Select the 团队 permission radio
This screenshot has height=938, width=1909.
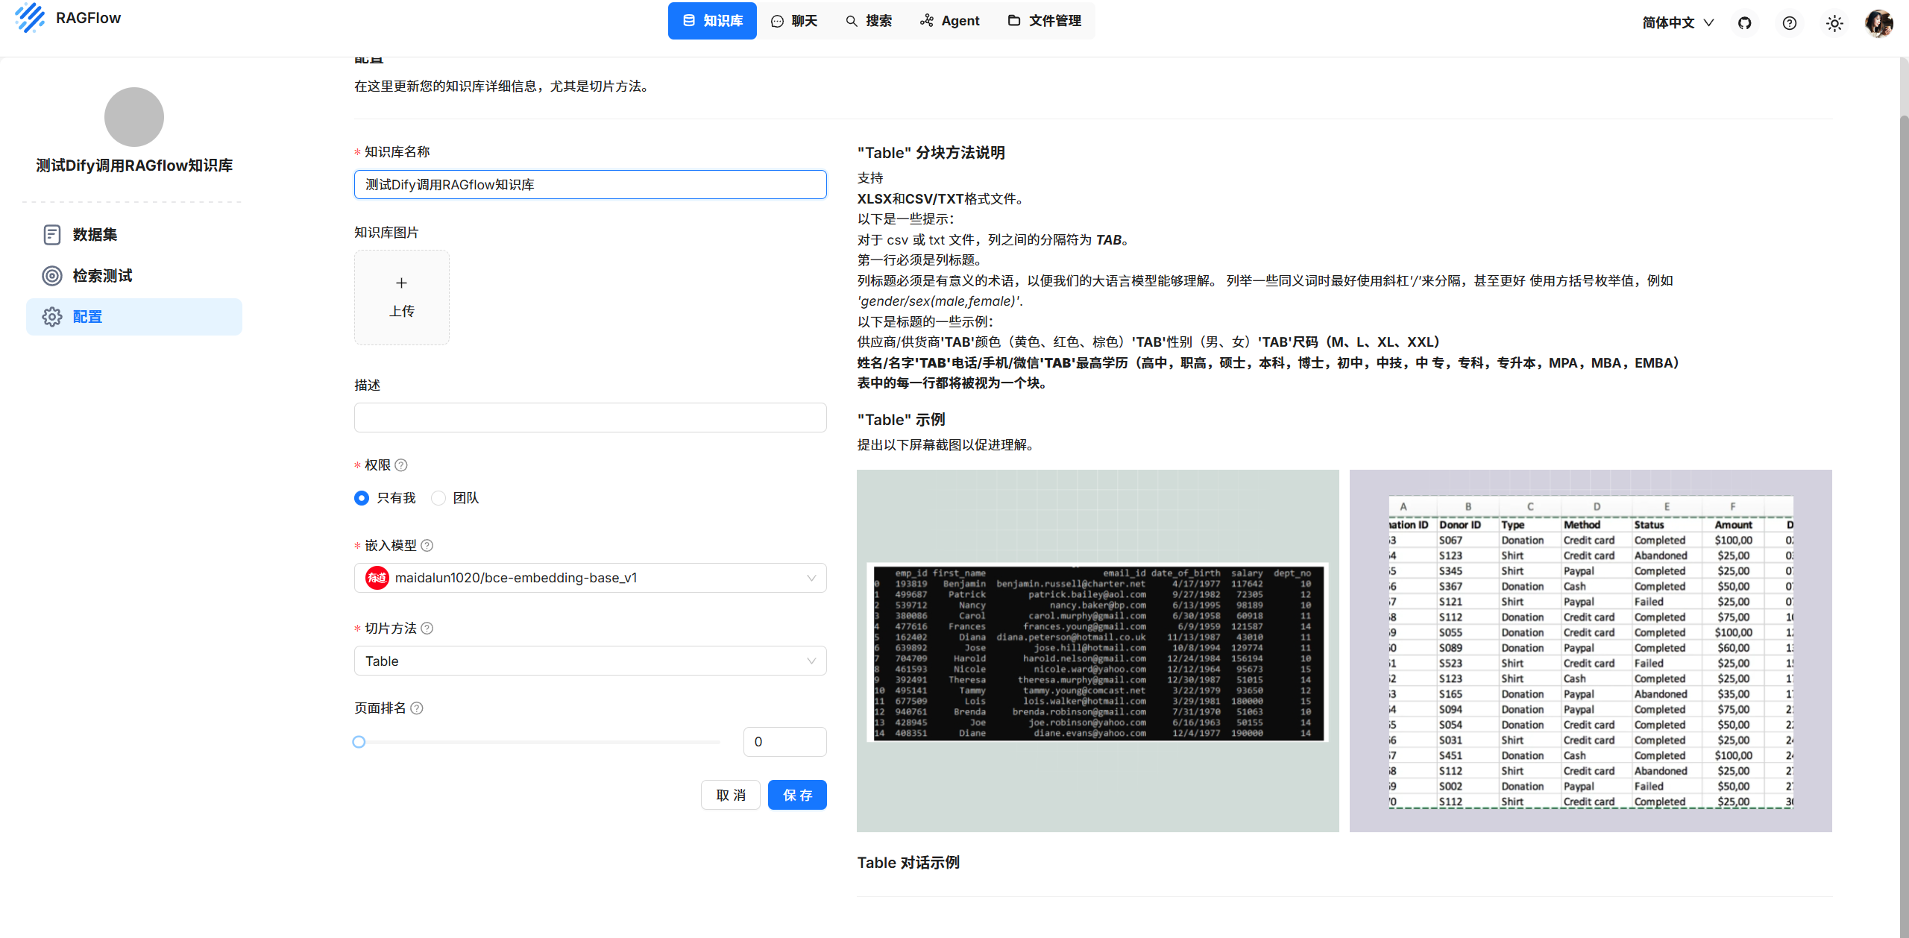(438, 498)
